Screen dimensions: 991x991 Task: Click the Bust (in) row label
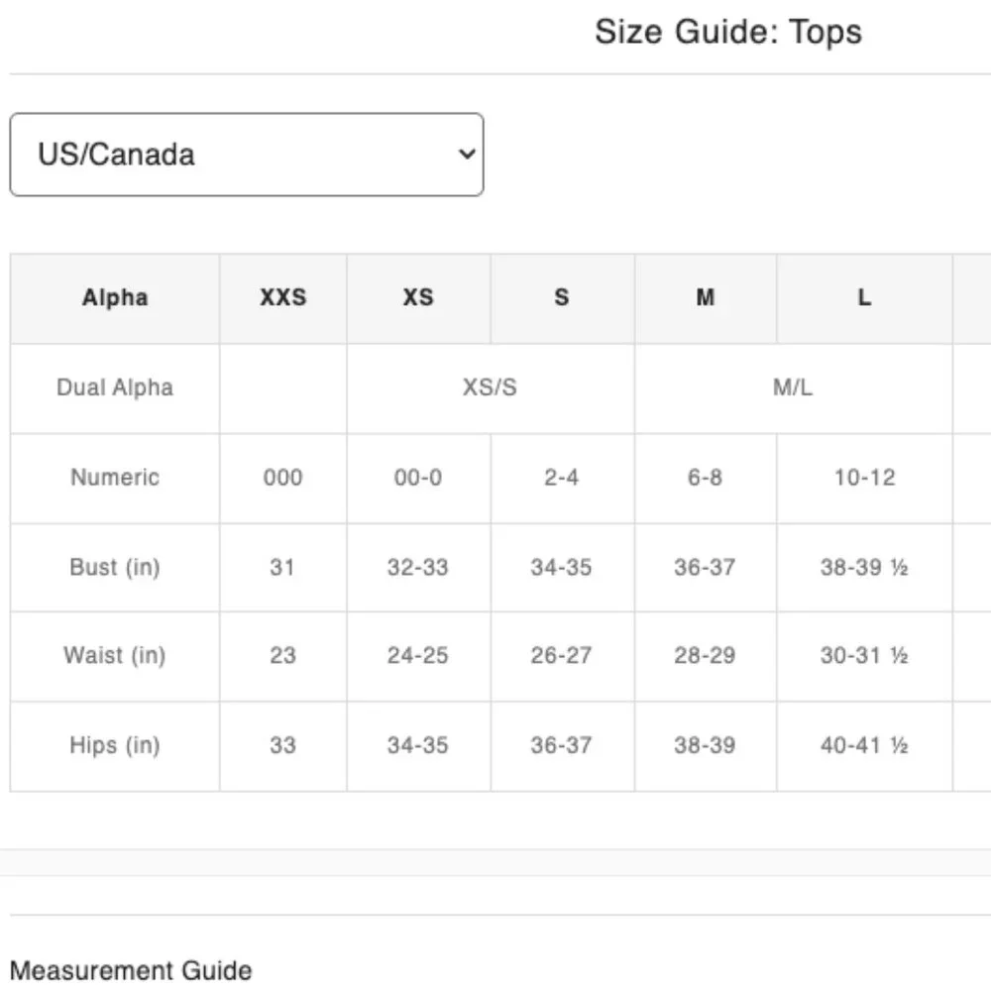tap(115, 567)
